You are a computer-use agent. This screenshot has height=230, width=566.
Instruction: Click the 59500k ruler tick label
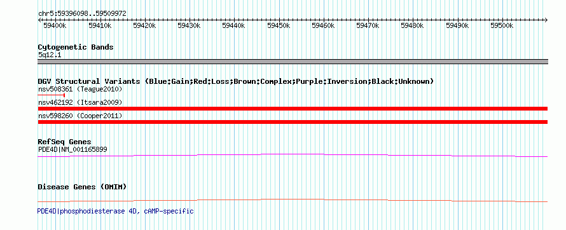tap(502, 25)
